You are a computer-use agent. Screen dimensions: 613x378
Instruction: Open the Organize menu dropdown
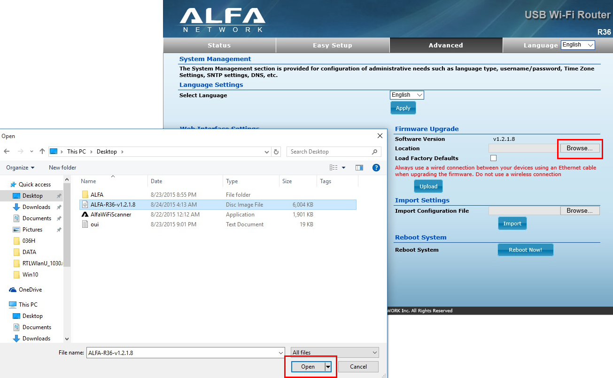point(20,168)
